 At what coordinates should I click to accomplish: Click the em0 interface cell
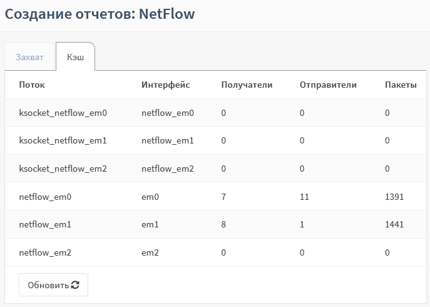click(x=150, y=197)
